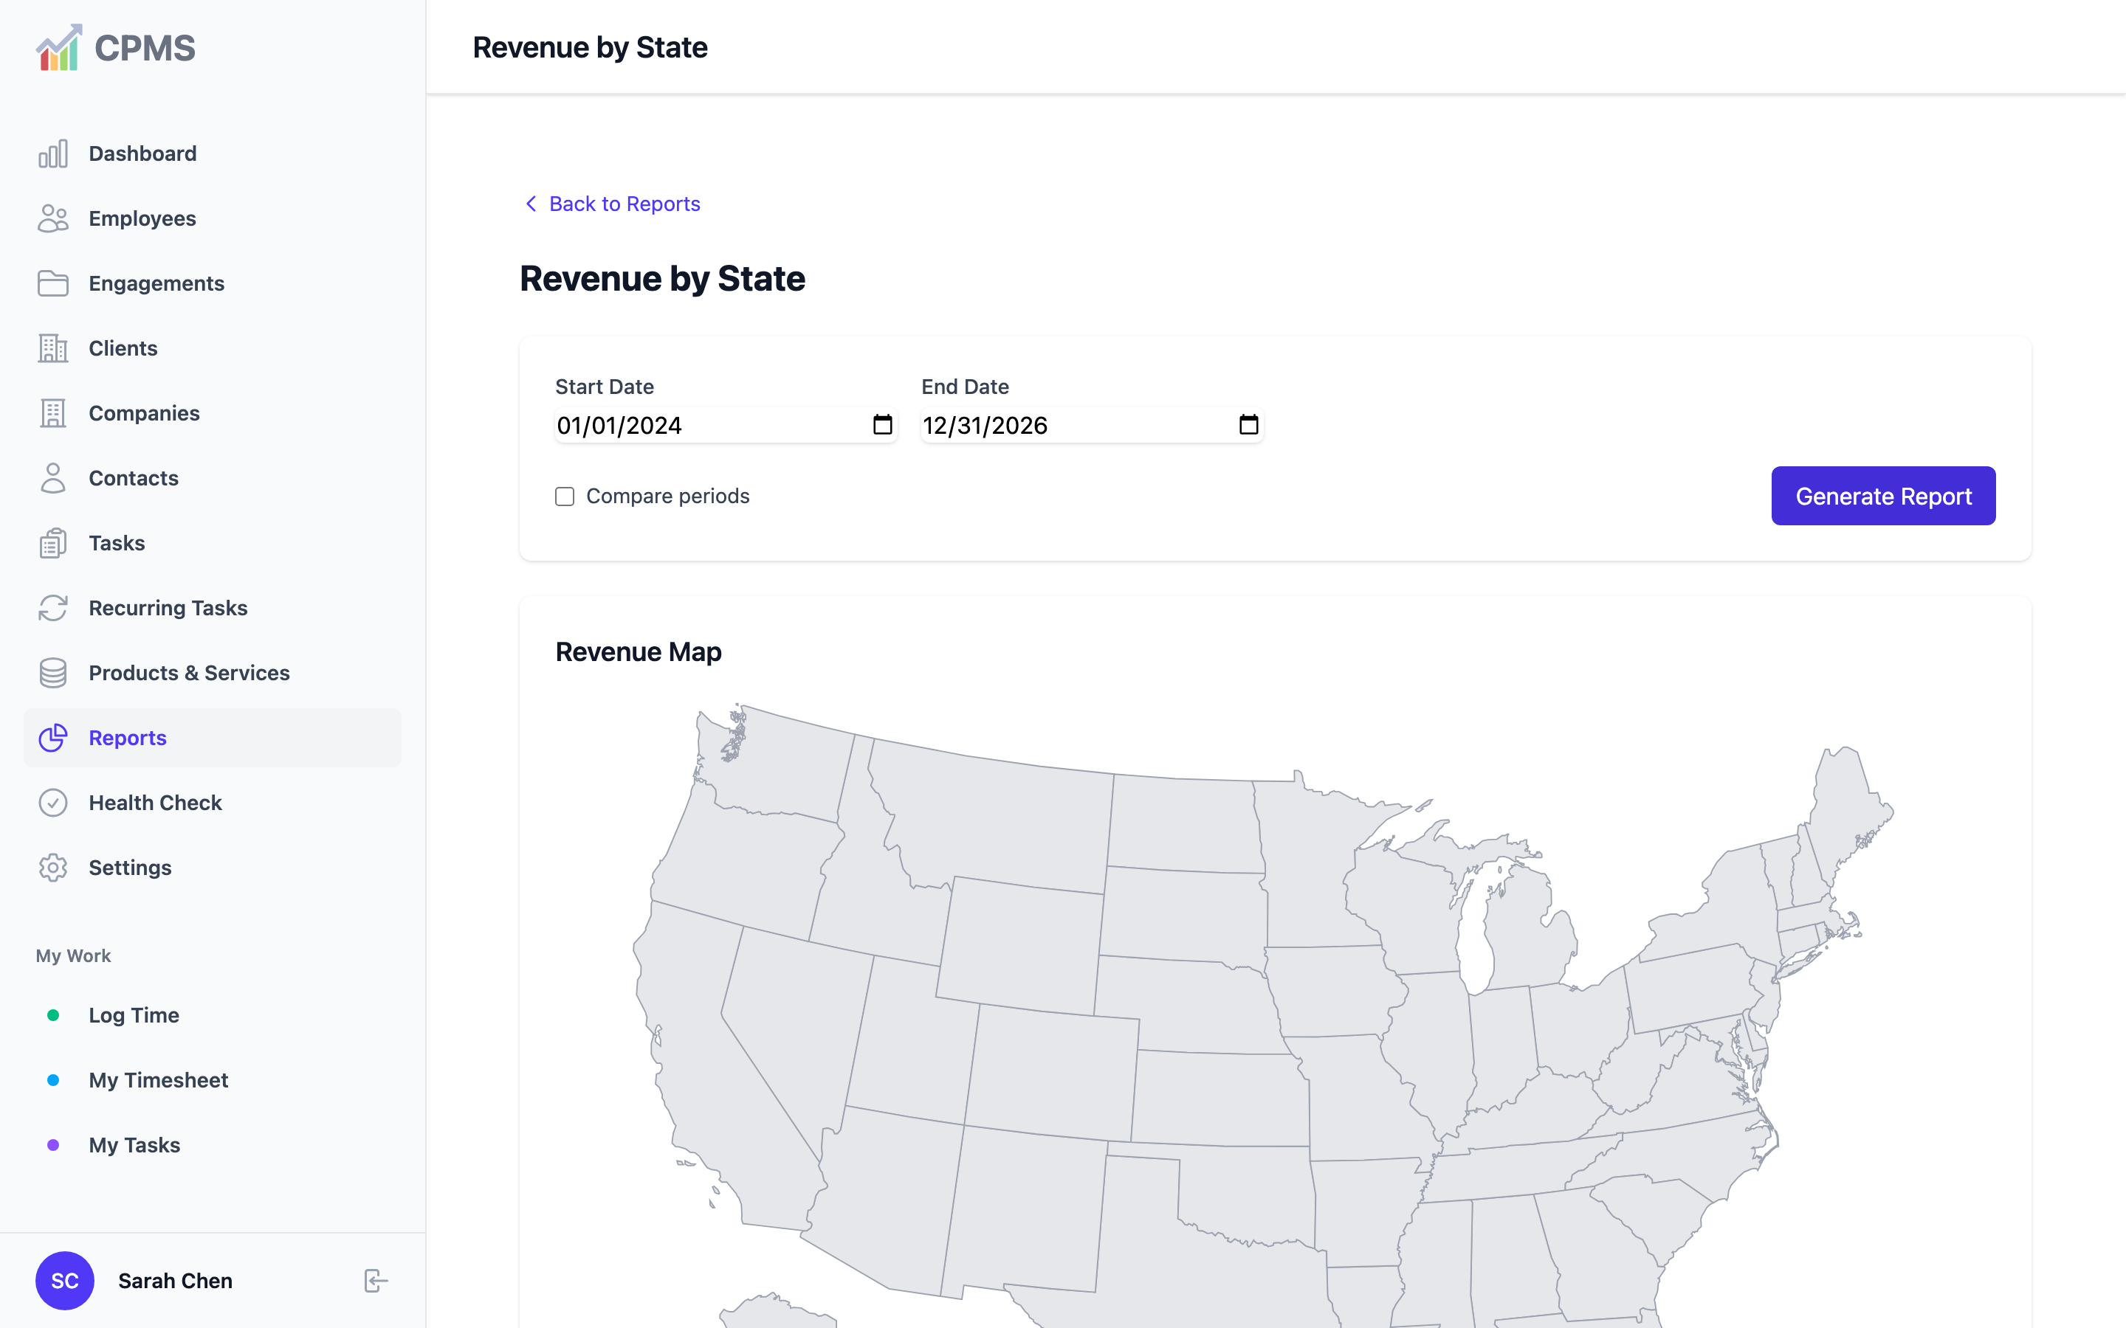Click the blue dot next to My Timesheet
Screen dimensions: 2126x1328
pos(52,1080)
